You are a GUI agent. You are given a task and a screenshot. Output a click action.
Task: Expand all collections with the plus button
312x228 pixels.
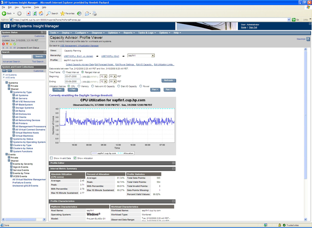[x=4, y=71]
